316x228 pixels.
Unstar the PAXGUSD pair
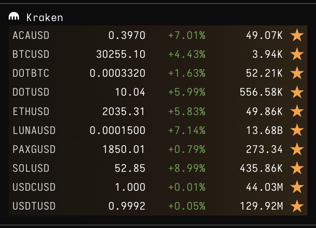[x=297, y=149]
